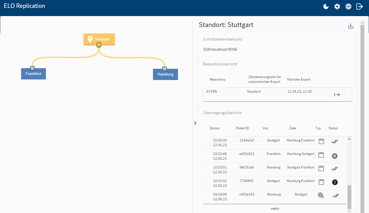Collapse the details panel chevron
The height and width of the screenshot is (213, 369).
click(195, 123)
